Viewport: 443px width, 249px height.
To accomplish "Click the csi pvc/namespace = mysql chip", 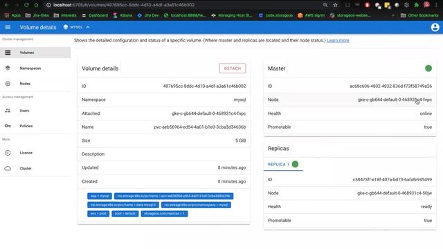I will point(196,205).
